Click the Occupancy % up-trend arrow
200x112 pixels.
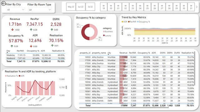coord(12,46)
